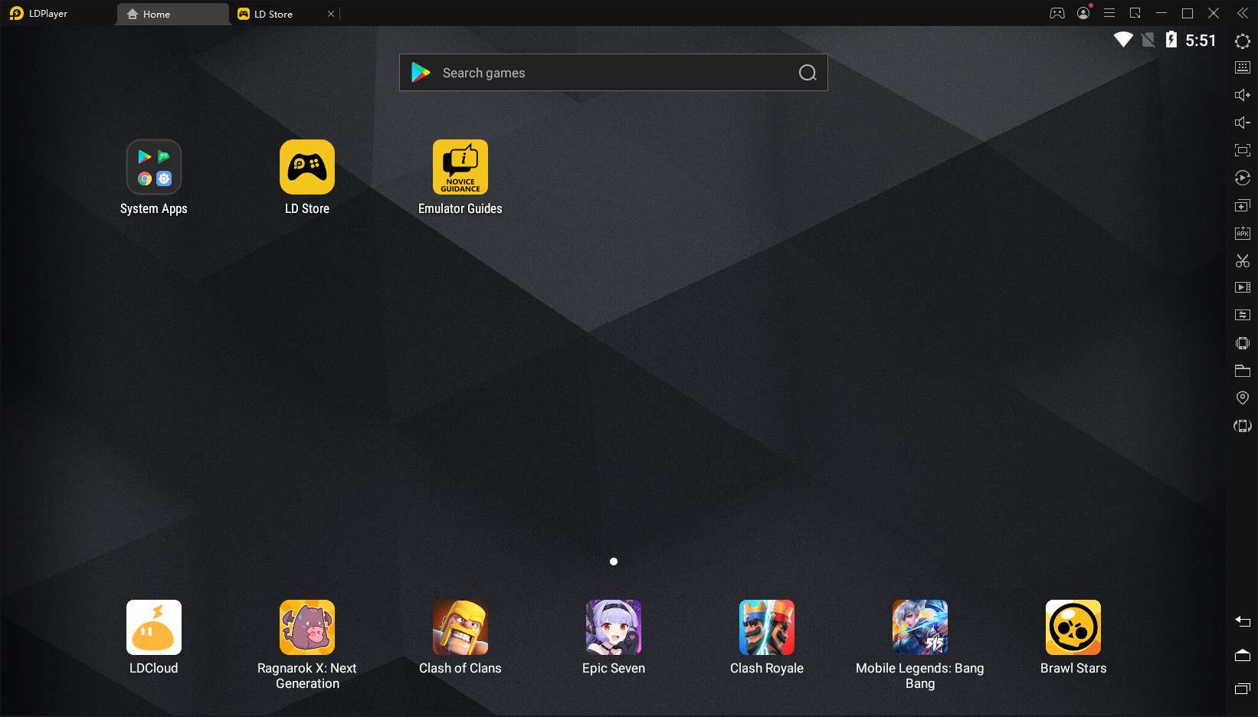
Task: Open the hamburger menu in title bar
Action: tap(1109, 13)
